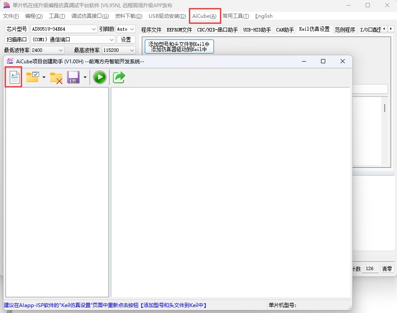Open the (COM1) 通信端口 dropdown
Viewport: 397px width, 313px height.
coord(73,39)
